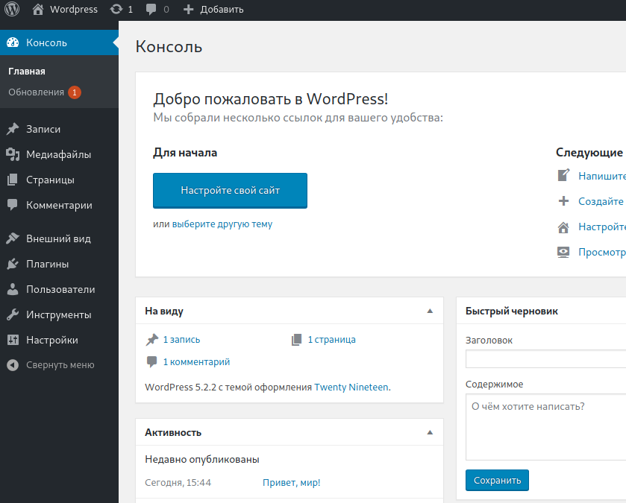626x503 pixels.
Task: Click the WordPress logo in admin bar
Action: (x=12, y=9)
